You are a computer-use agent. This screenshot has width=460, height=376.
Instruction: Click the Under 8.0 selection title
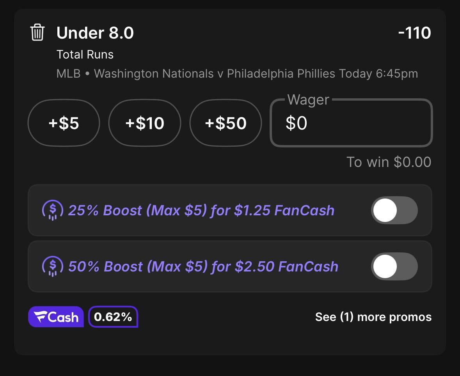click(95, 32)
